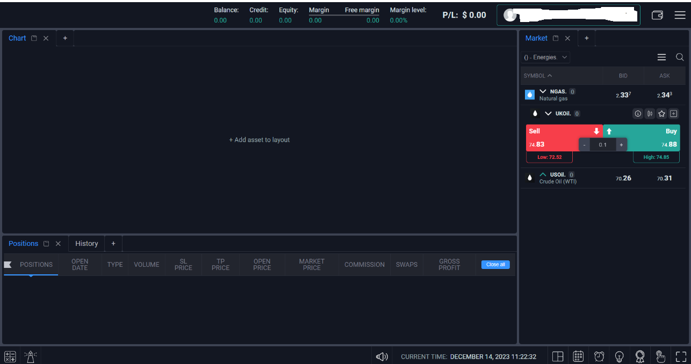Increase volume with plus stepper
691x364 pixels.
coord(621,145)
